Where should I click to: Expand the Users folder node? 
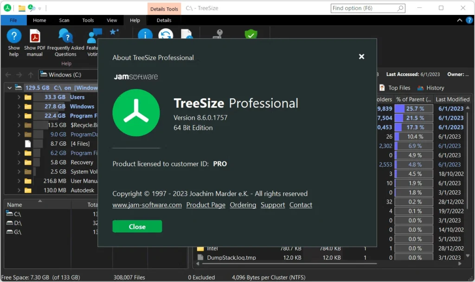point(19,97)
